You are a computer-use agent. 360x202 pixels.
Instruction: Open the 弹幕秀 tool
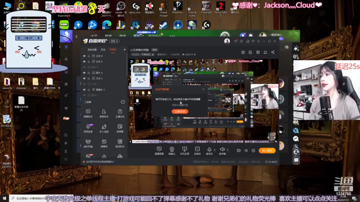click(x=104, y=143)
